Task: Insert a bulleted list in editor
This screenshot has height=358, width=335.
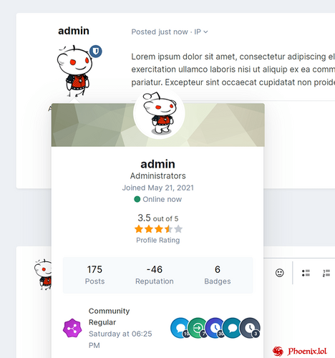Action: tap(306, 273)
